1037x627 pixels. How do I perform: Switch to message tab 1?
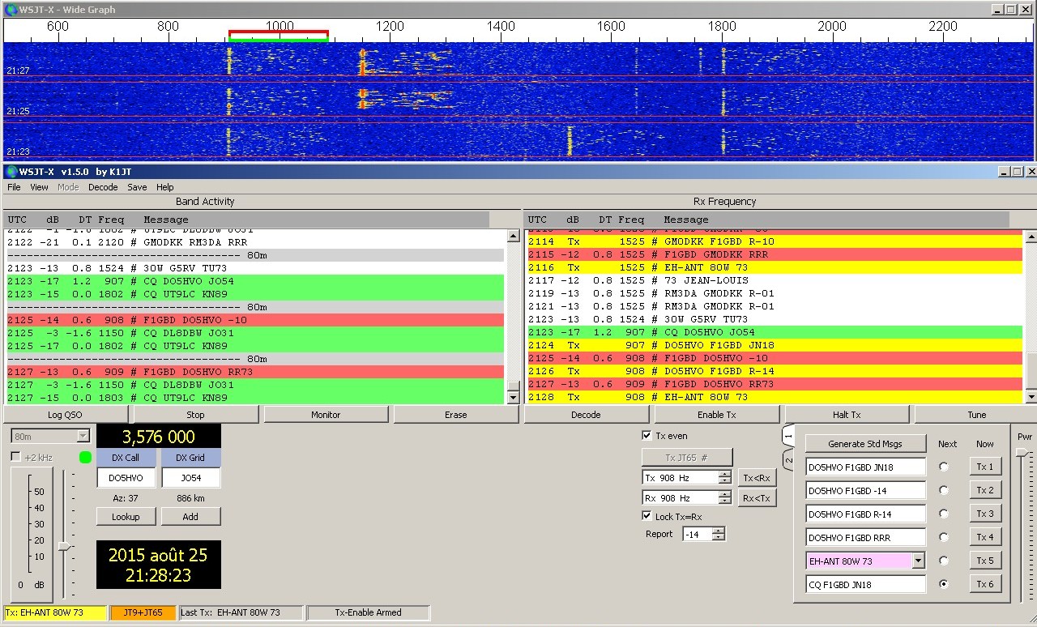tap(787, 437)
